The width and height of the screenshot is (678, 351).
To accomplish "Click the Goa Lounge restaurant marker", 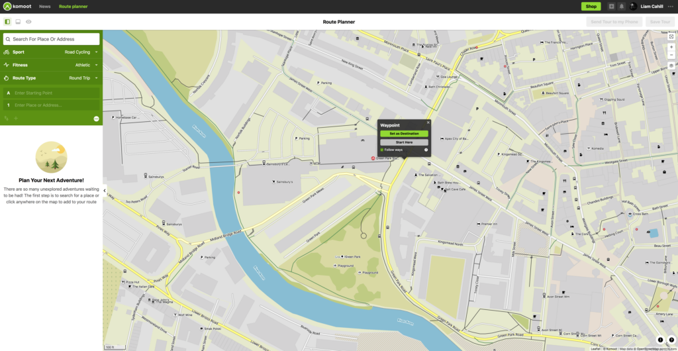I will (x=438, y=77).
